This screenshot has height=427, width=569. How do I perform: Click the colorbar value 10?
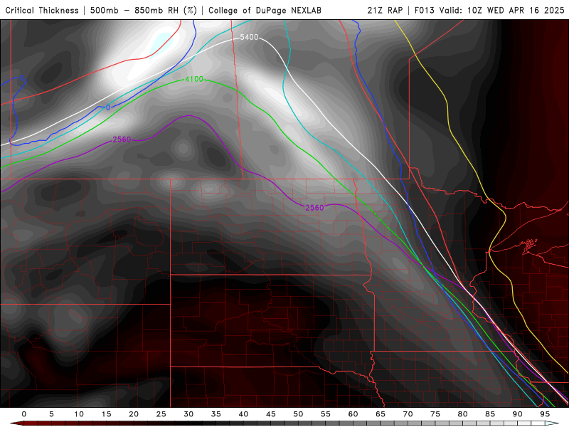click(x=79, y=414)
